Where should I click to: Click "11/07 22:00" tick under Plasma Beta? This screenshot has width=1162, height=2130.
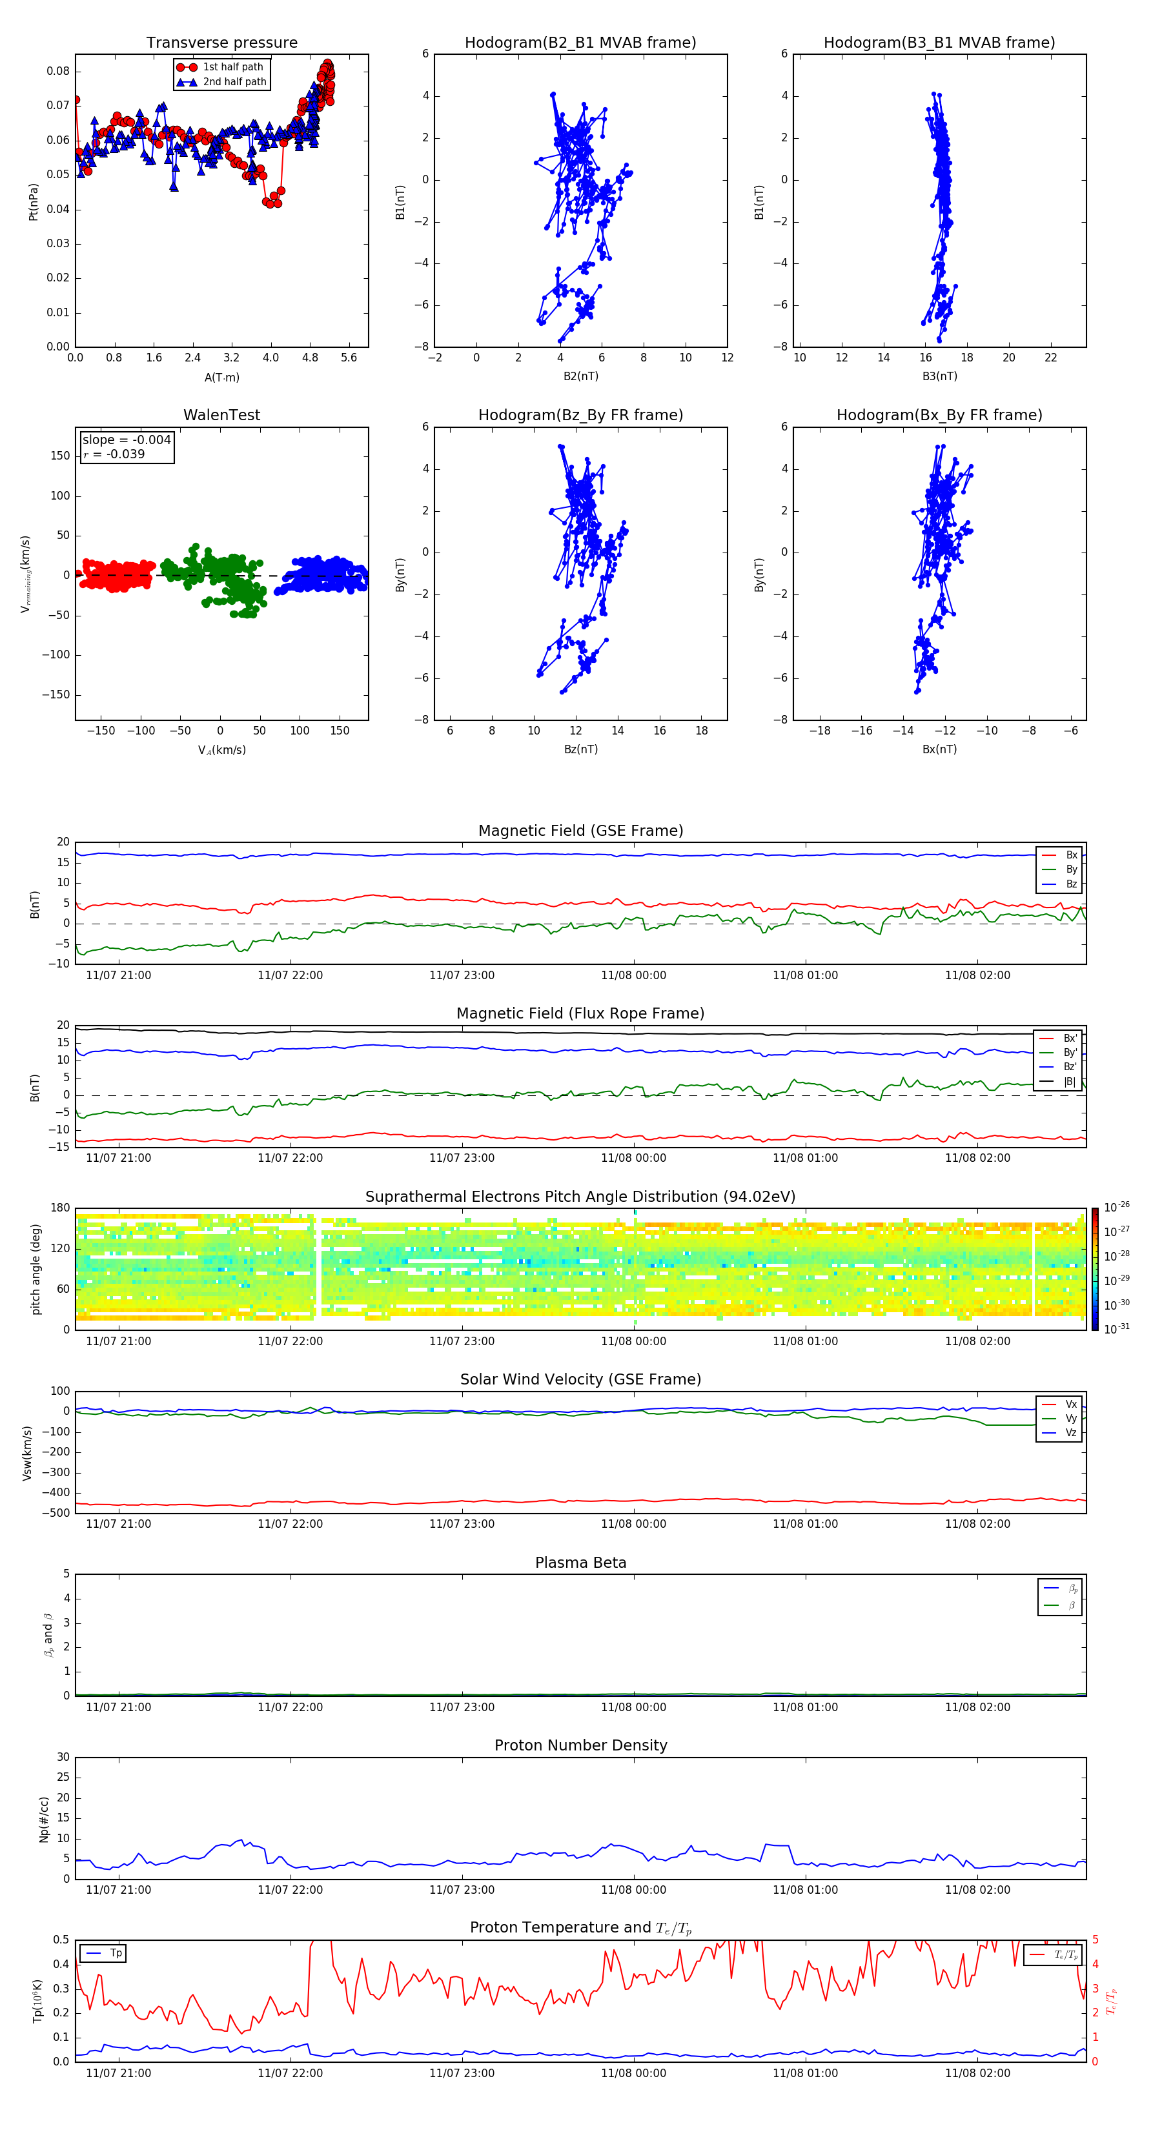(290, 1707)
